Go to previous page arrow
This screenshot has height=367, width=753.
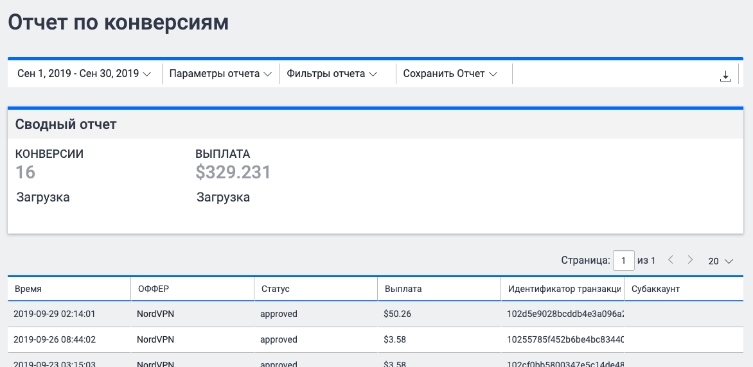click(x=671, y=260)
